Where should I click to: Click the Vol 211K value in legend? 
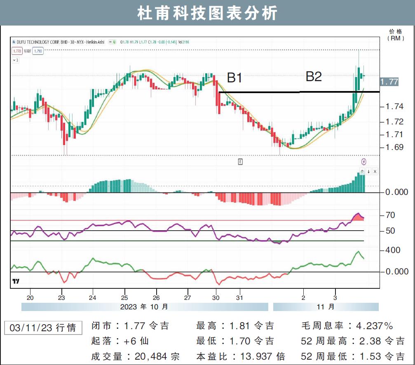tap(184, 42)
